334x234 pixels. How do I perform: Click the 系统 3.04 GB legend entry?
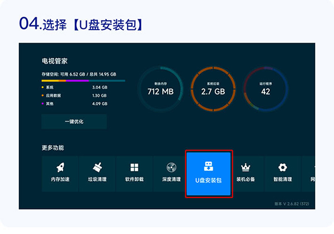[73, 87]
